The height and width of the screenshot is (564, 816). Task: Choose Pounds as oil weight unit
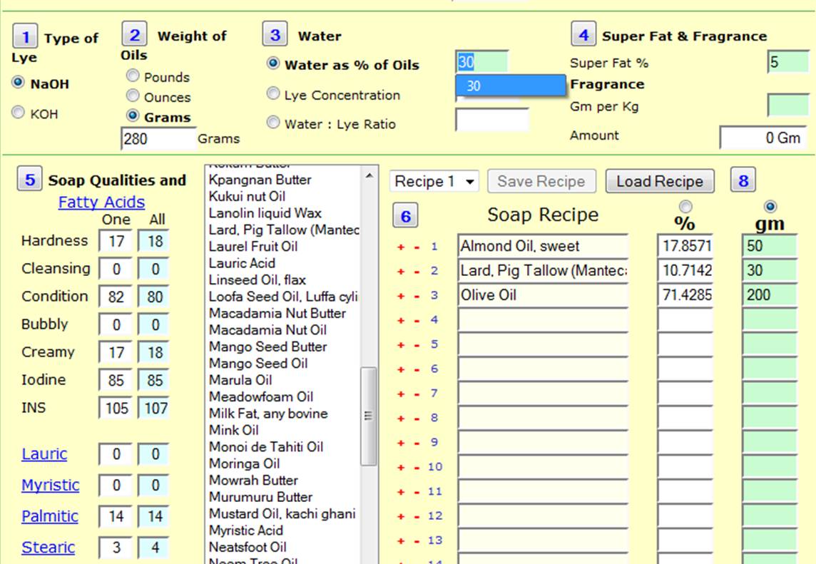[133, 76]
